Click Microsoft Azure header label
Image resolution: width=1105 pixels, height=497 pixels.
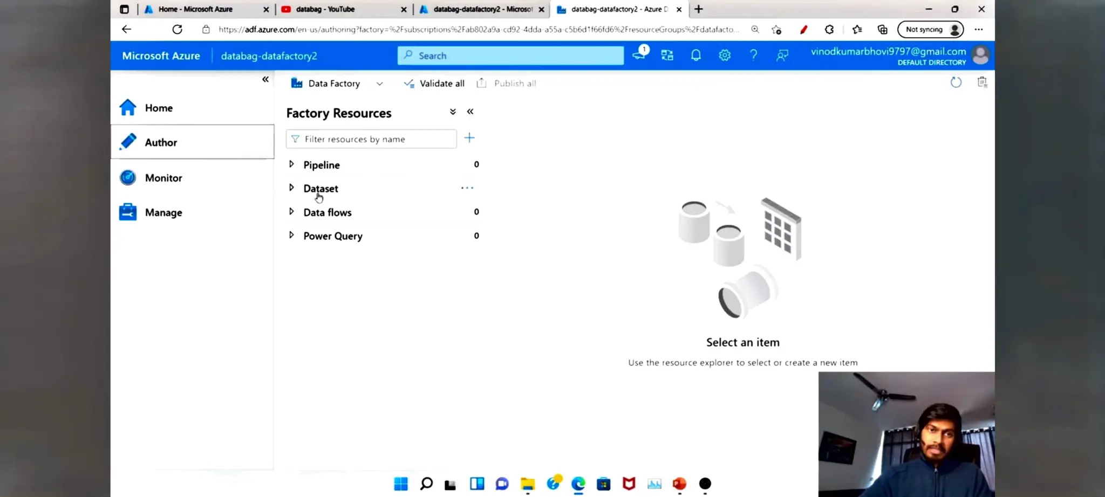pos(161,56)
